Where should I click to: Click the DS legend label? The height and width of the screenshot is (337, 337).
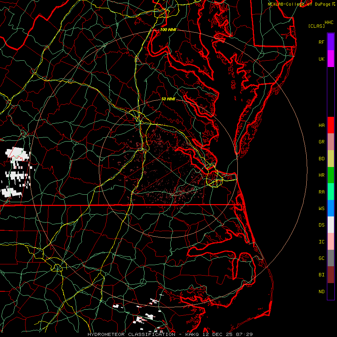coord(321,225)
